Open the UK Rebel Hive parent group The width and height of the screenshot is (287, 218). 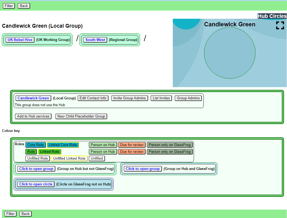[x=20, y=40]
